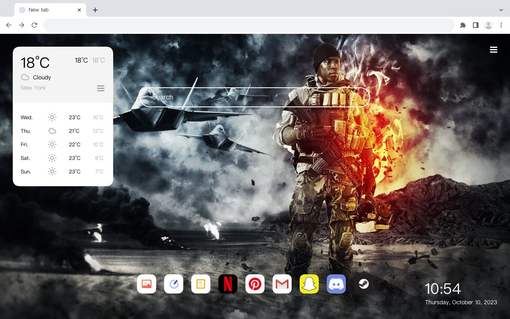Image resolution: width=510 pixels, height=319 pixels.
Task: Click the Wed. forecast row
Action: (x=63, y=117)
